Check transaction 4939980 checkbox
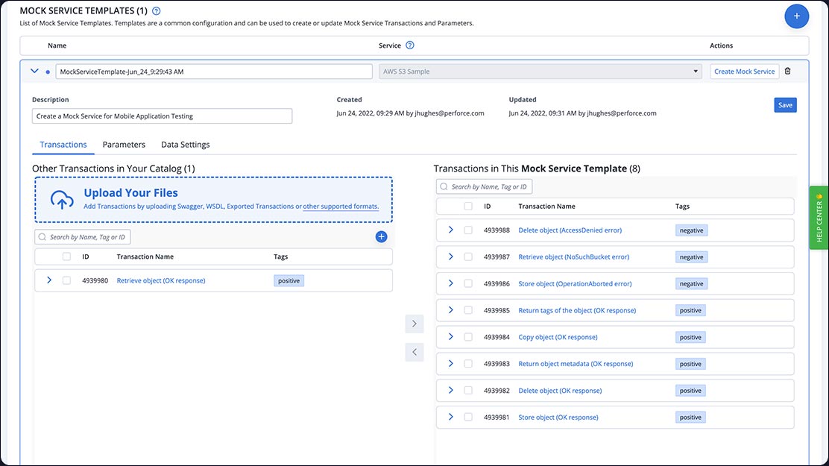Viewport: 829px width, 466px height. click(66, 280)
